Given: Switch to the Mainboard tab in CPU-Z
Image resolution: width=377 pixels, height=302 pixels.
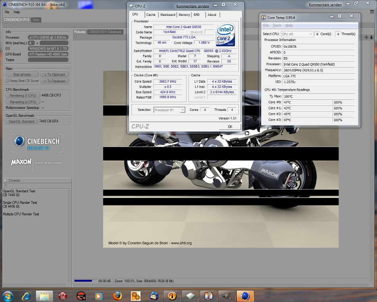Looking at the screenshot, I should pyautogui.click(x=168, y=15).
